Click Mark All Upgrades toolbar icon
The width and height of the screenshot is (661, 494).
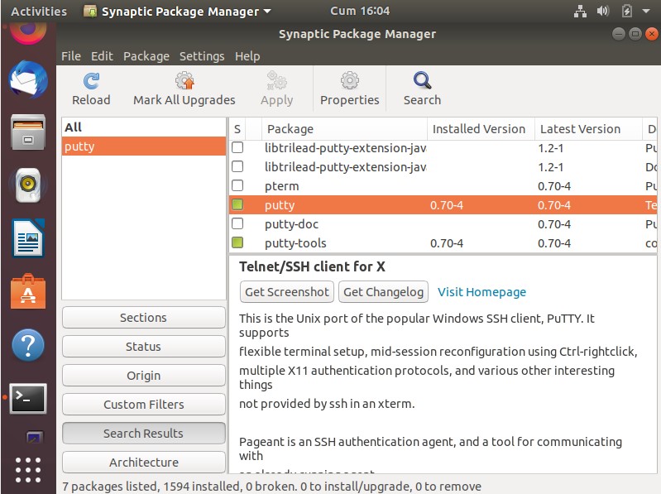184,80
